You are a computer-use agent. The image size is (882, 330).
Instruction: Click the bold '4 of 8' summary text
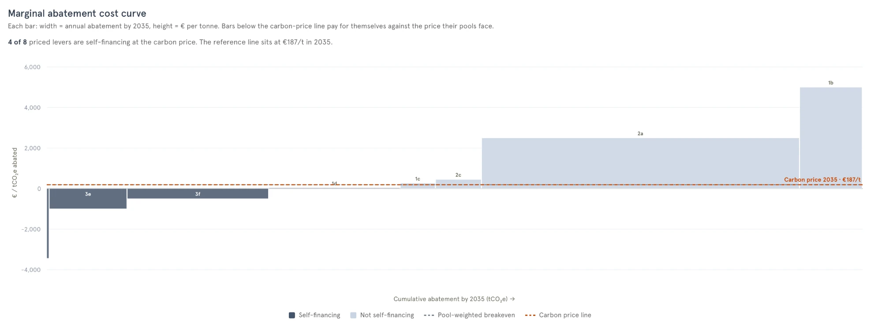(x=17, y=42)
